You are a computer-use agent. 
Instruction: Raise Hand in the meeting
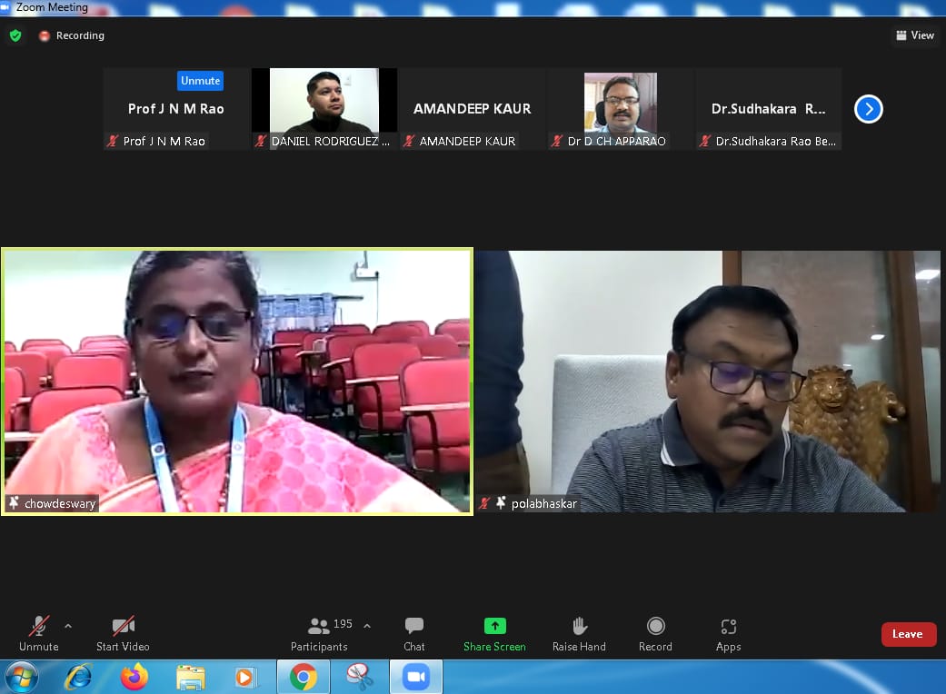(x=579, y=633)
